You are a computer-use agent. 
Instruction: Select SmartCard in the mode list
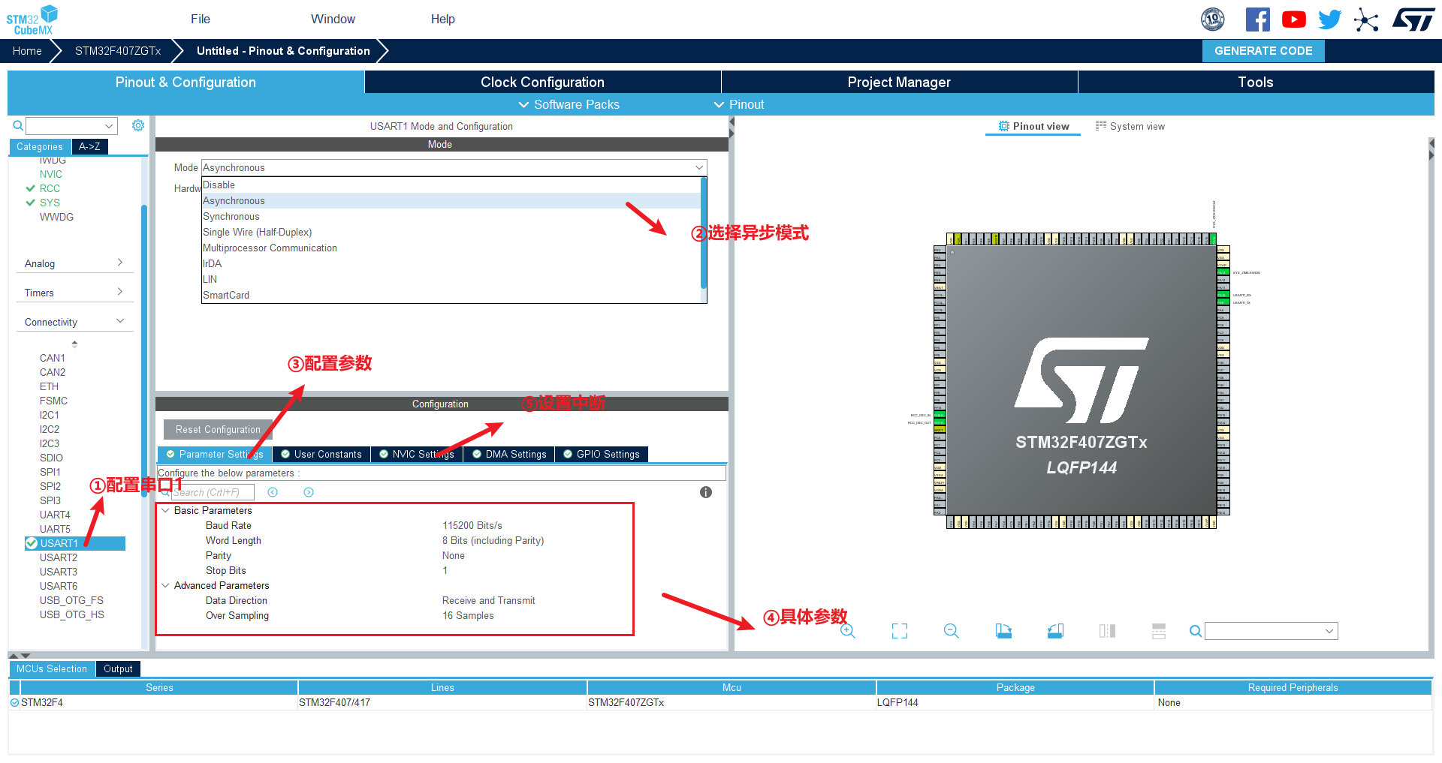(451, 295)
